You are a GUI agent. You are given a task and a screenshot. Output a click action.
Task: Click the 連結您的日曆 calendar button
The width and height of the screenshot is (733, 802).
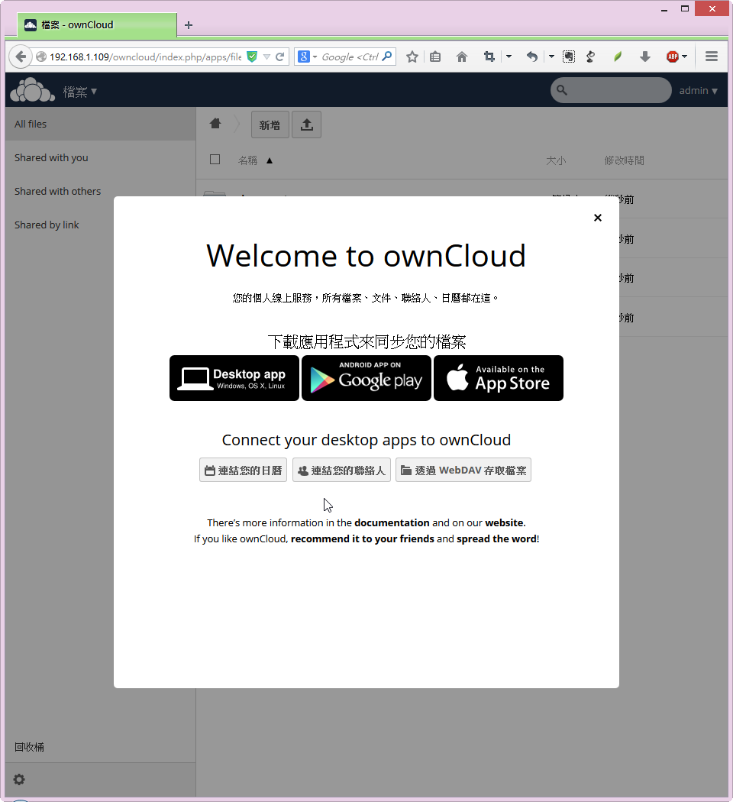point(244,470)
